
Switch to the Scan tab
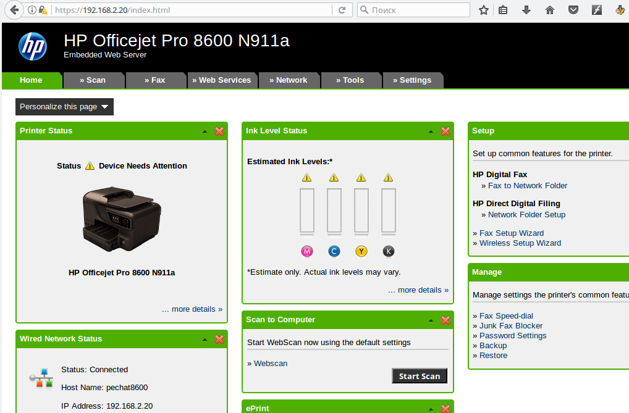pyautogui.click(x=93, y=80)
